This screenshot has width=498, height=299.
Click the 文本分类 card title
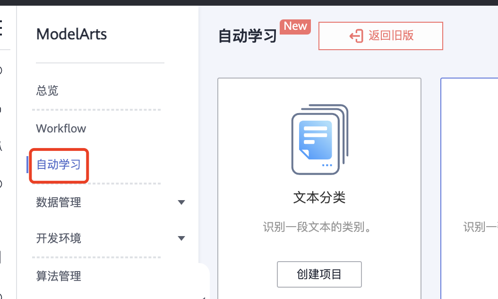tap(319, 198)
